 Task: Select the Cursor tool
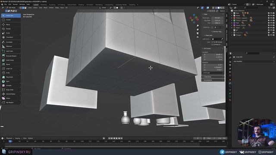(x=11, y=20)
